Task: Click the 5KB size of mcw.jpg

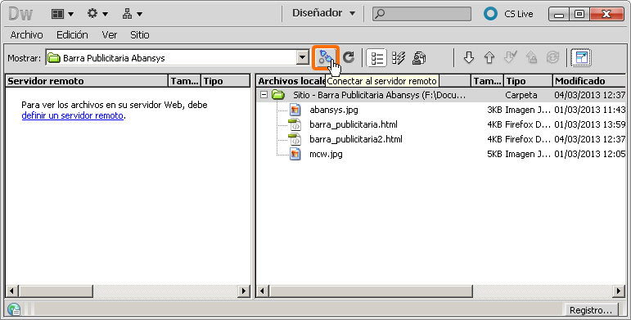Action: click(x=494, y=154)
